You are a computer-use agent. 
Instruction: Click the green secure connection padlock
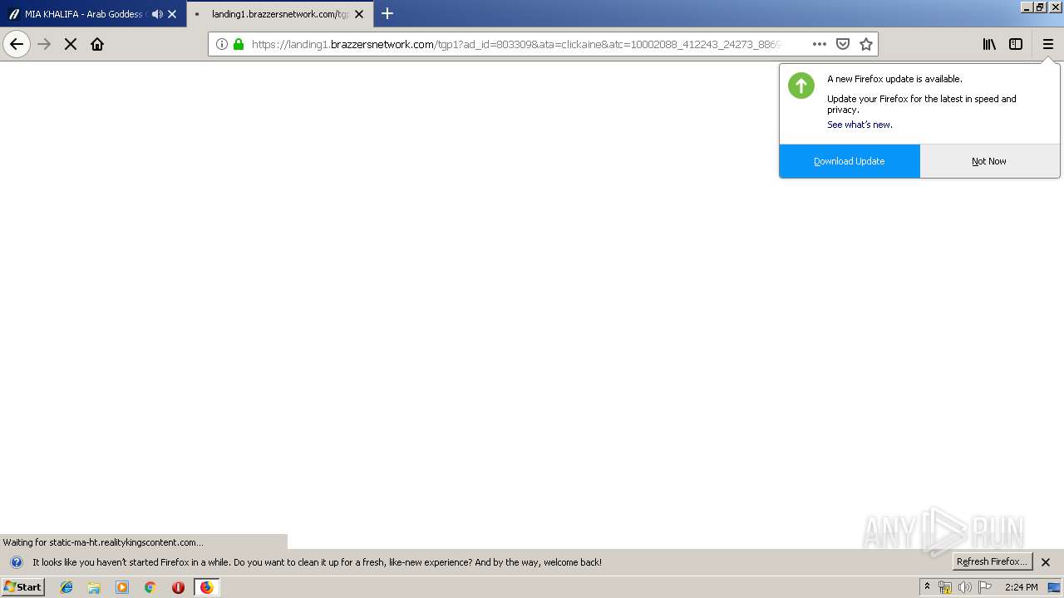(x=239, y=44)
